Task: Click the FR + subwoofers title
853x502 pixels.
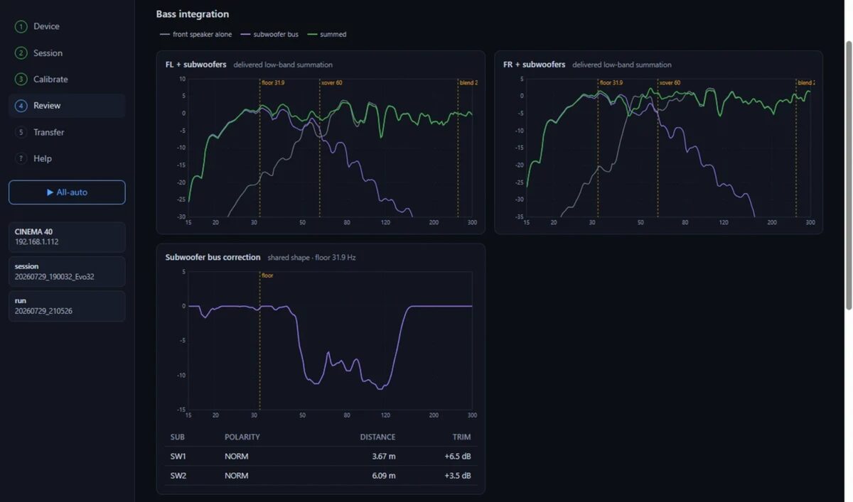Action: pyautogui.click(x=535, y=65)
